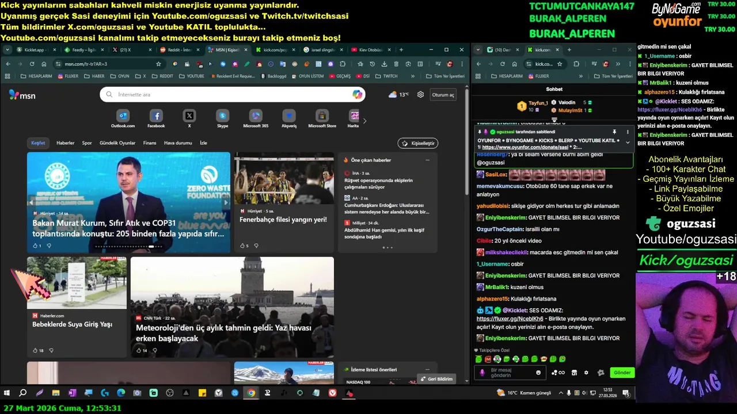Open the Alışveriş shortcut tile
The image size is (737, 414).
point(289,119)
